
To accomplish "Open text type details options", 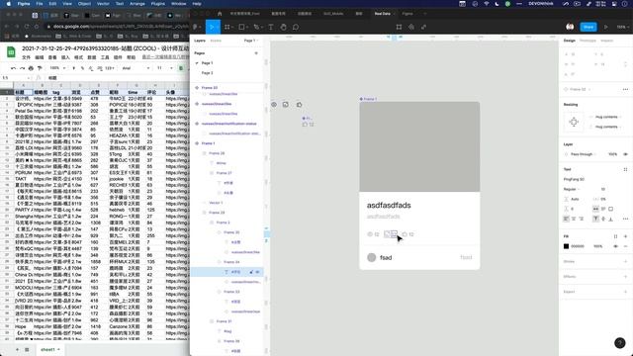I will [x=625, y=219].
